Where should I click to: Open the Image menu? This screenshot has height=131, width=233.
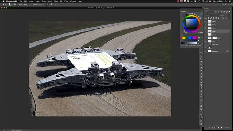point(31,1)
